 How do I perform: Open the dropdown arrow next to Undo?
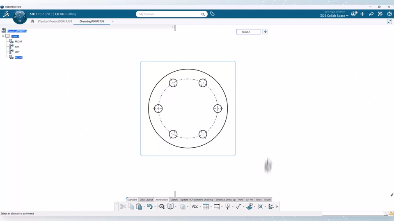[x=155, y=207]
